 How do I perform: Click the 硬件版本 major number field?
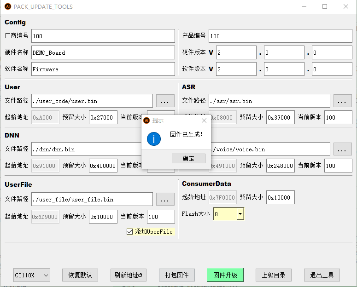236,52
